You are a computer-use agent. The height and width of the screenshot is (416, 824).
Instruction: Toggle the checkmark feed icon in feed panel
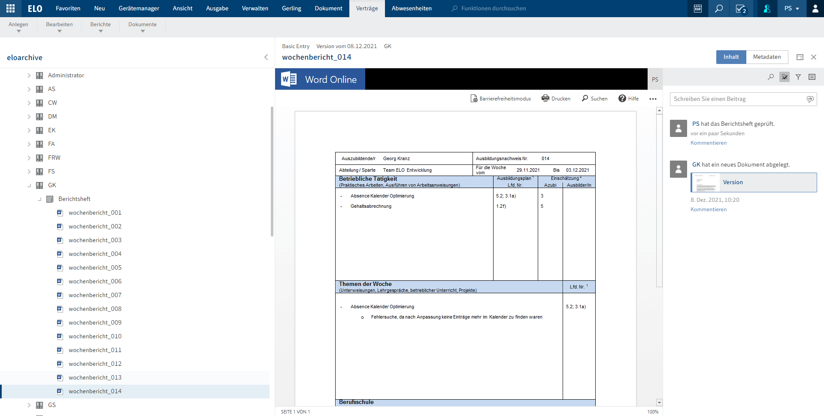[x=785, y=77]
